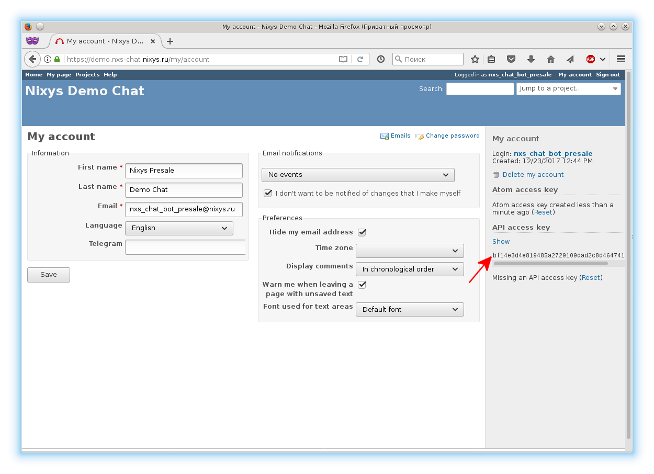This screenshot has height=474, width=654.
Task: Click the Nixys Demo Chat heading
Action: [x=85, y=91]
